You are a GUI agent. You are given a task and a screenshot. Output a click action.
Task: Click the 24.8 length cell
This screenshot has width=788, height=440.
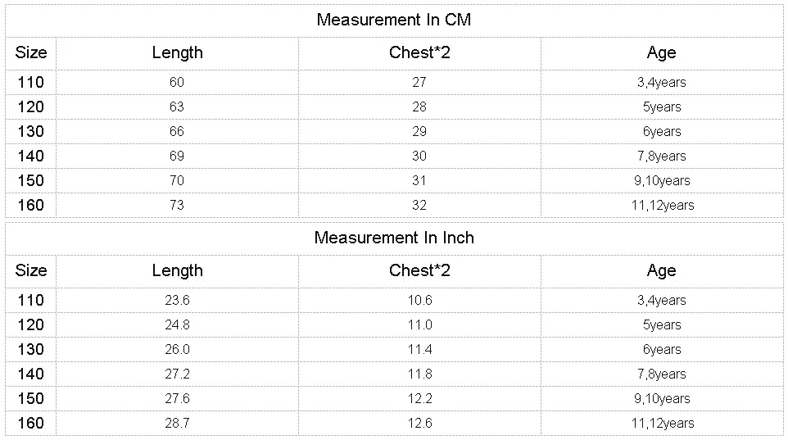pos(178,324)
